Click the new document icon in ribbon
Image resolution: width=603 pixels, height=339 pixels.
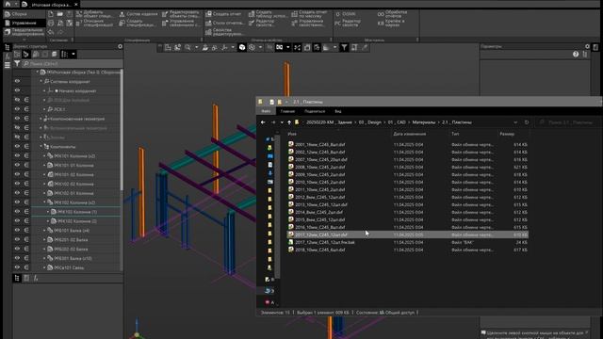coord(51,14)
